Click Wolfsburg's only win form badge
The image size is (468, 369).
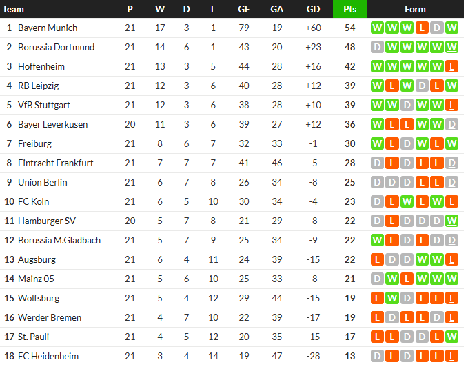392,298
